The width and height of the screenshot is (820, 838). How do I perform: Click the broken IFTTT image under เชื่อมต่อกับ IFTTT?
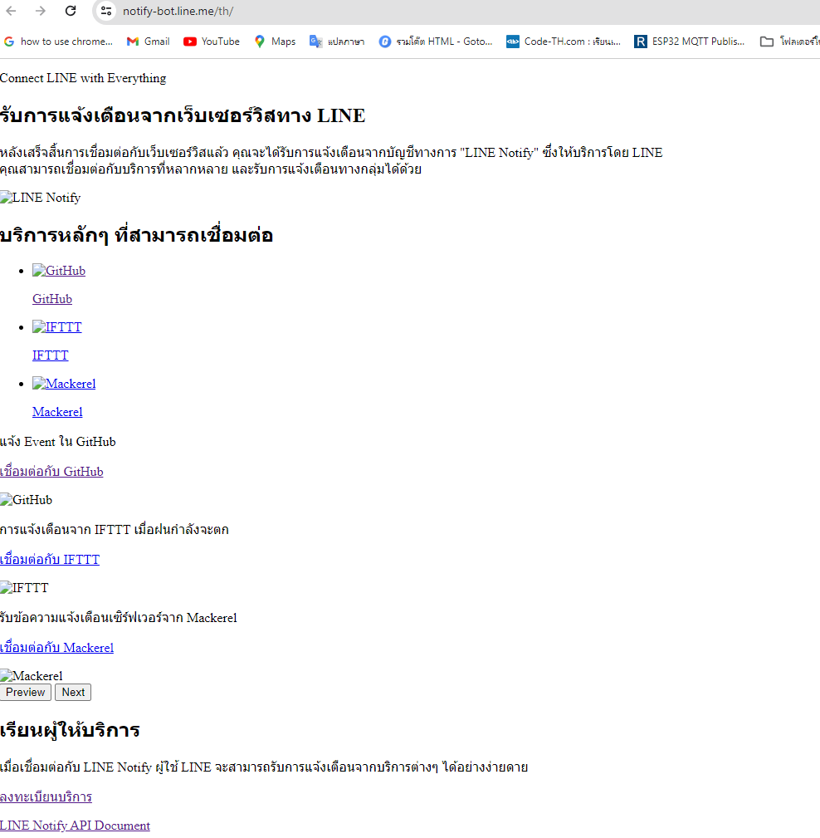point(24,588)
